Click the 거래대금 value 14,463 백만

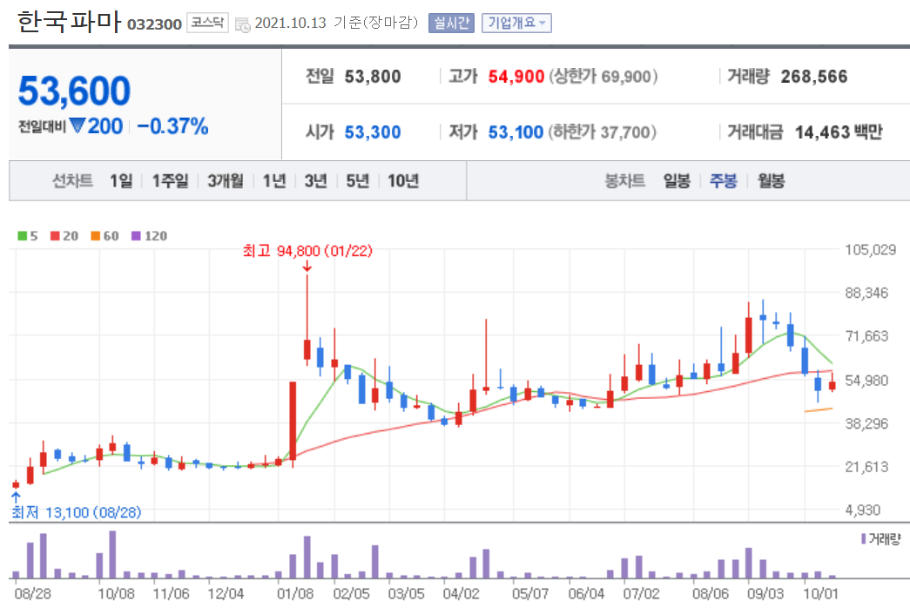tap(839, 132)
